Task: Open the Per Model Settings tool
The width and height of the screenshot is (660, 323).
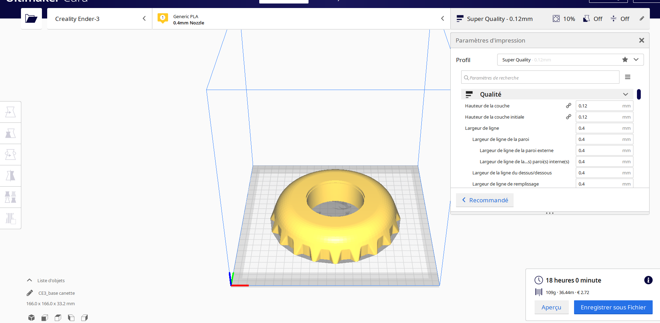Action: pos(10,197)
